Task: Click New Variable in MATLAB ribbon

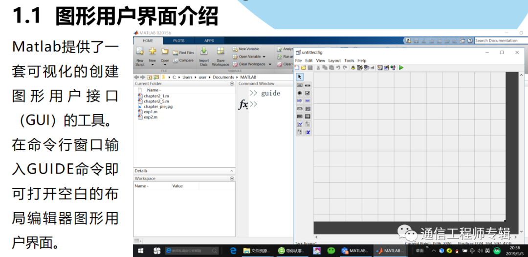Action: [246, 49]
